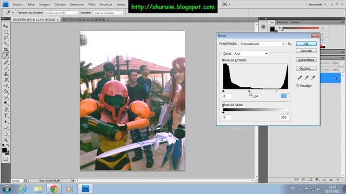Screen dimensions: 346x194
Task: Open the Filtro menu
Action: [92, 4]
